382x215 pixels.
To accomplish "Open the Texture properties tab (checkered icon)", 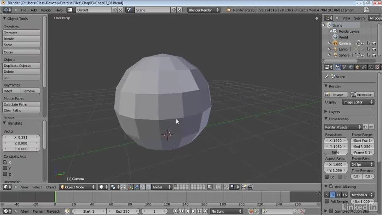I will click(377, 67).
